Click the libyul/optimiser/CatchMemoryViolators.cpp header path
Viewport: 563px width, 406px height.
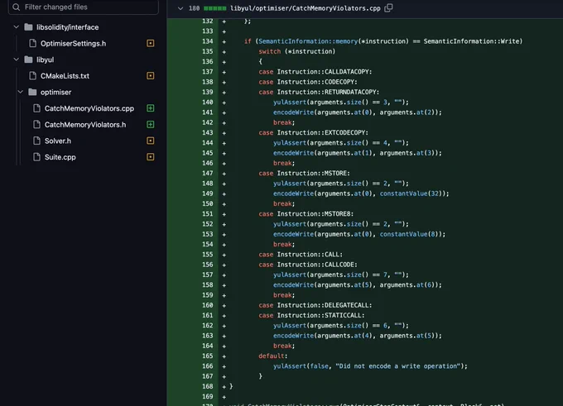(306, 8)
